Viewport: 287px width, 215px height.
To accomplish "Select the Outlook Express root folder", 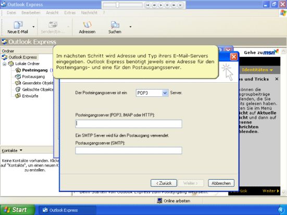I will (x=22, y=57).
